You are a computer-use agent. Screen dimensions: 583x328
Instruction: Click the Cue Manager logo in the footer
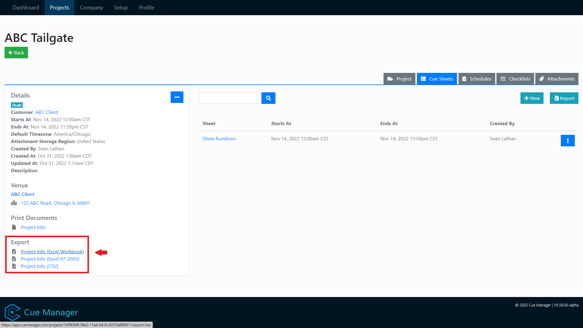pos(12,312)
